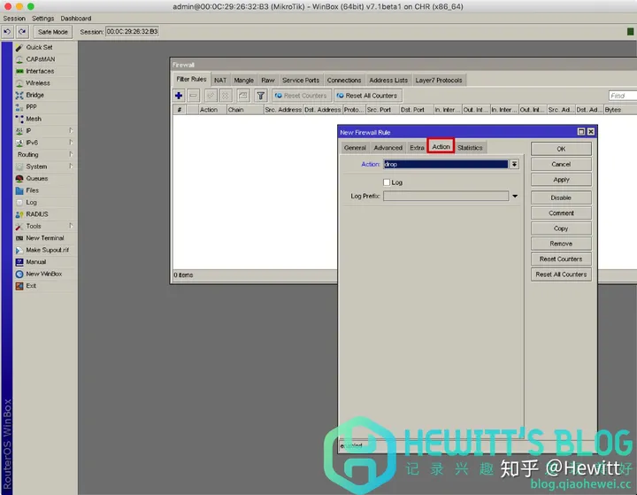
Task: Expand the System submenu
Action: click(x=71, y=166)
